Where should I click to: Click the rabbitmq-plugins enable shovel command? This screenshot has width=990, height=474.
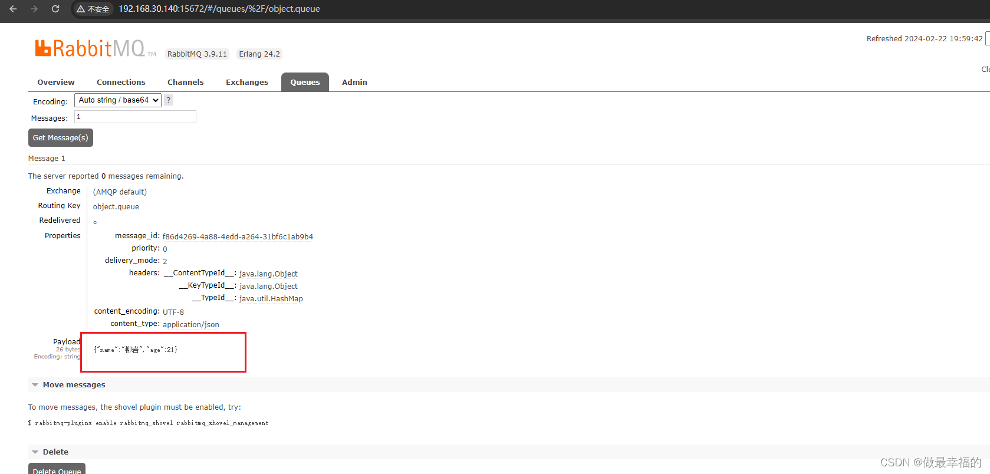coord(149,423)
